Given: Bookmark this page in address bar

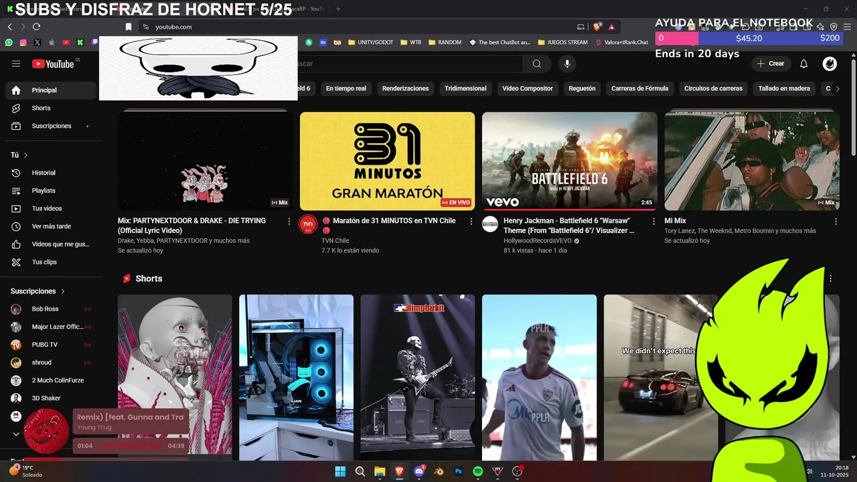Looking at the screenshot, I should pyautogui.click(x=129, y=27).
